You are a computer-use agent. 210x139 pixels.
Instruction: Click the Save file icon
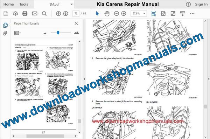tap(6, 14)
